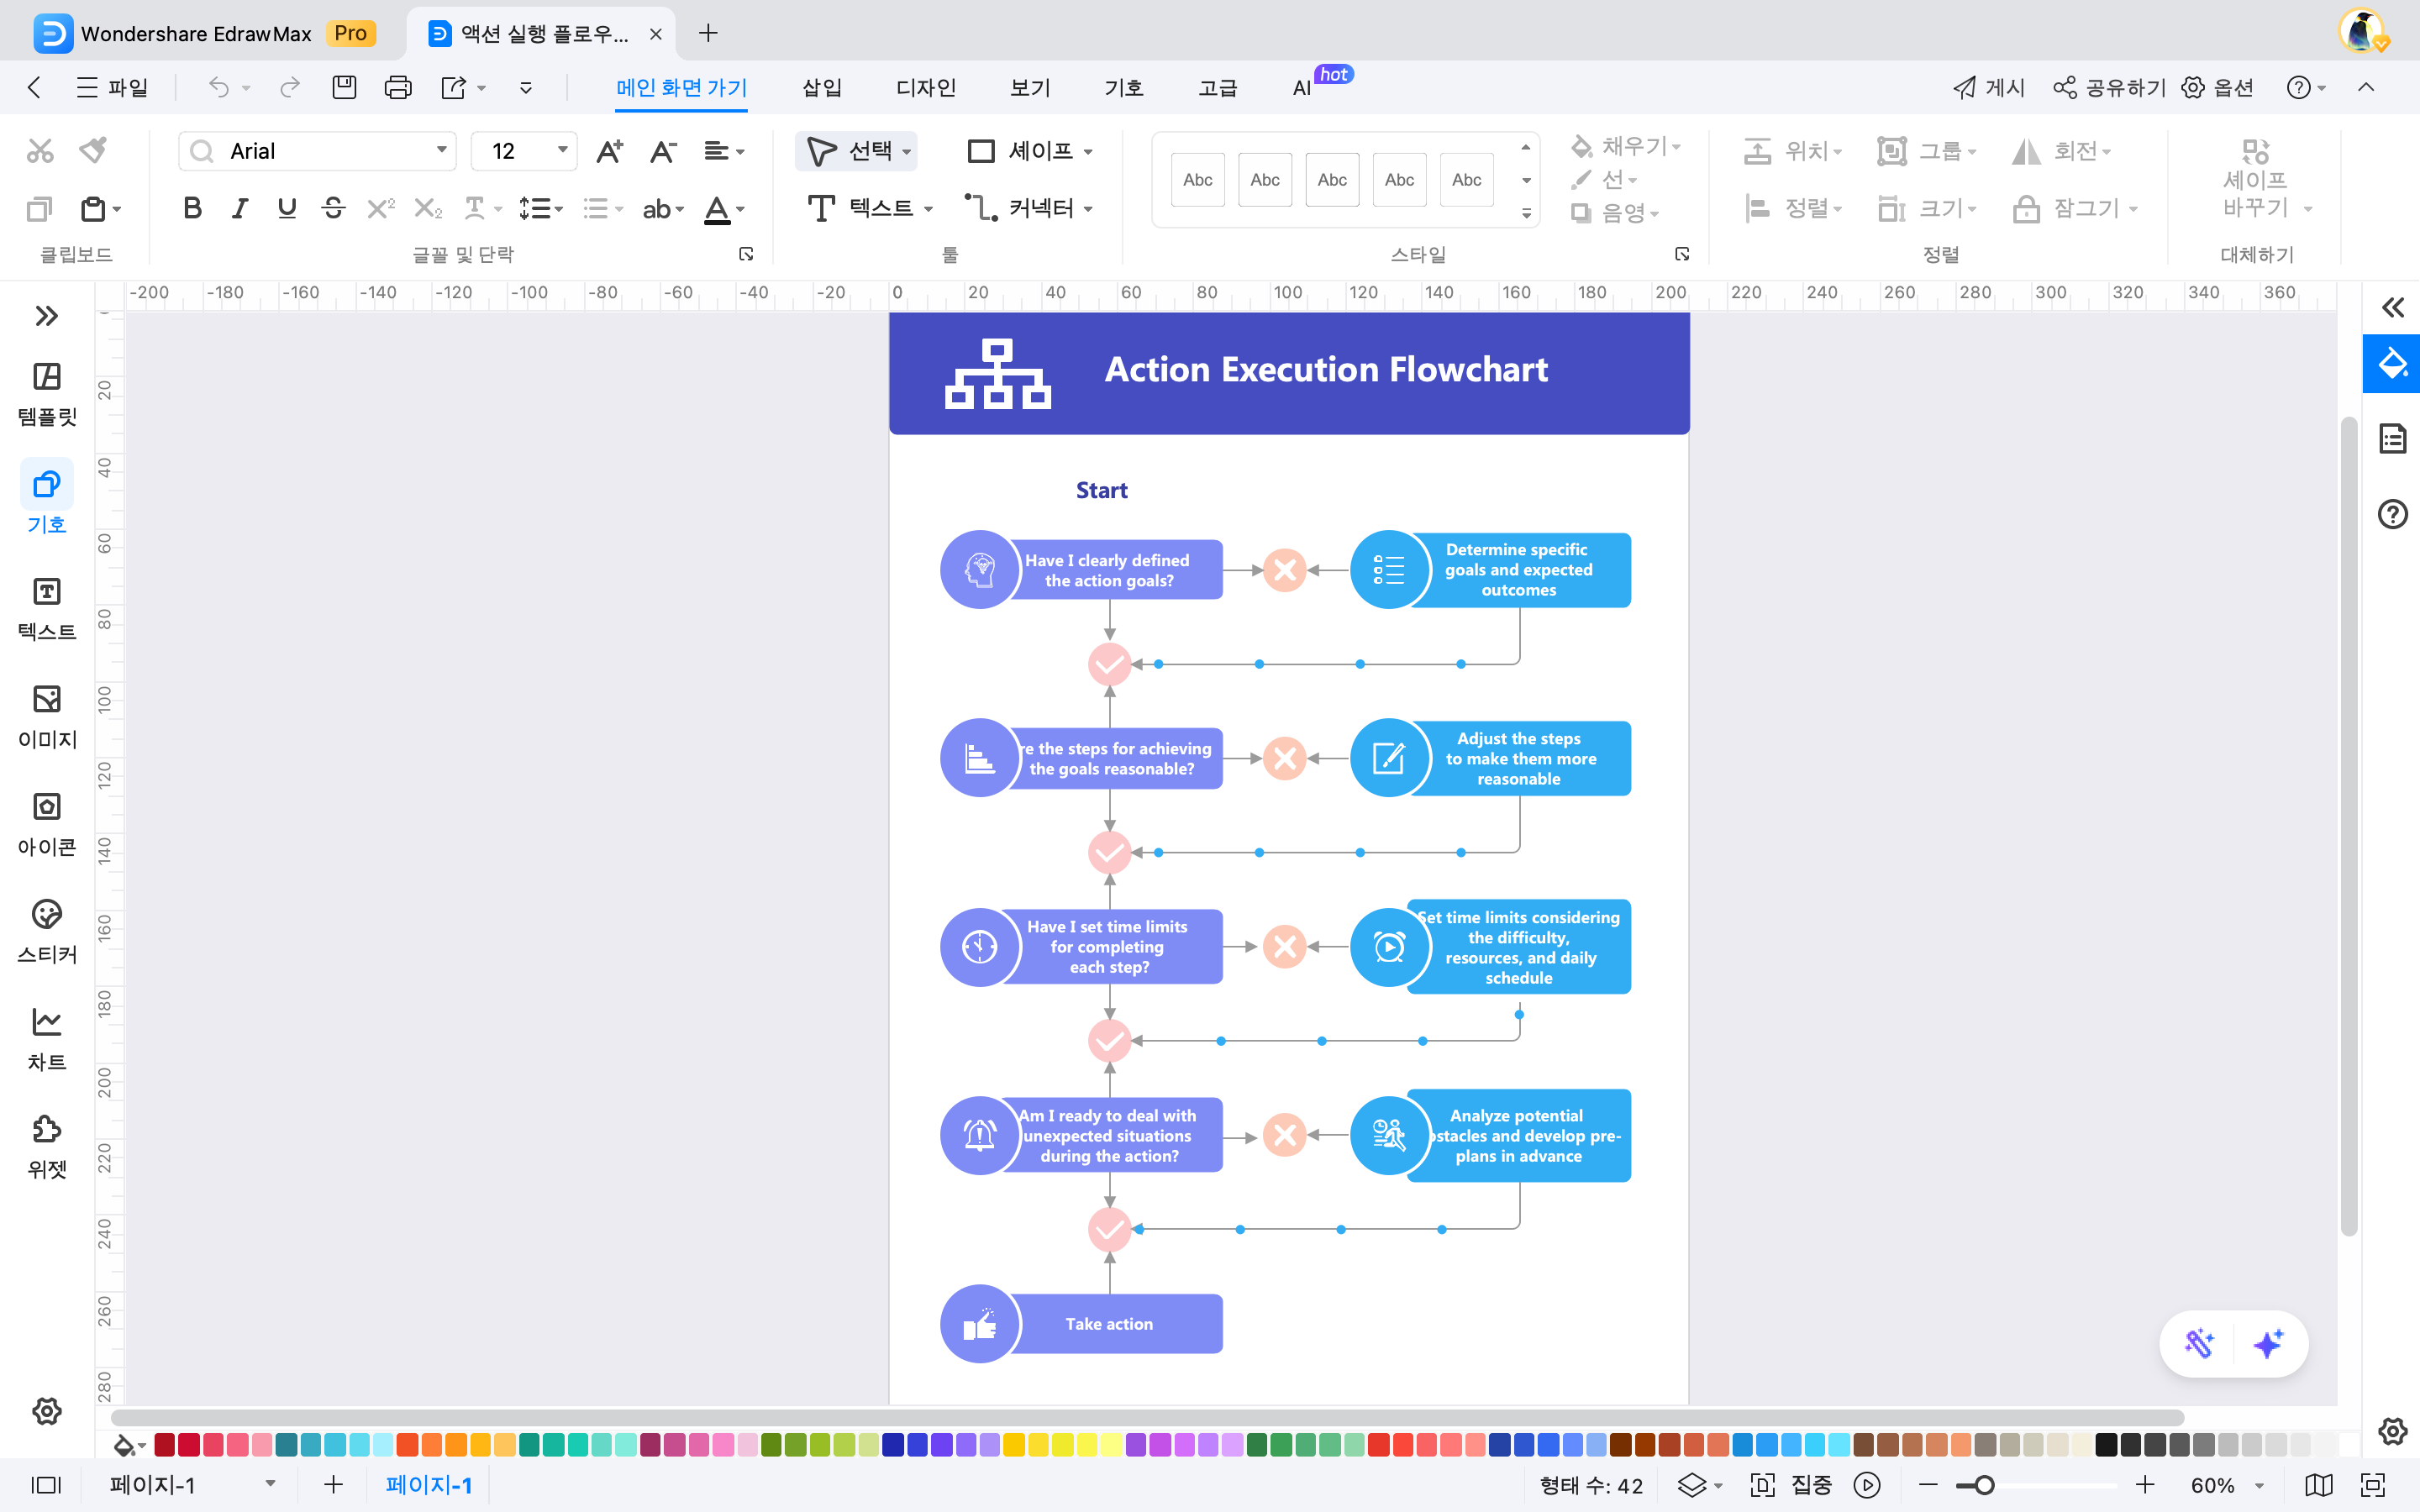Switch to the 삽입 insert tab
The height and width of the screenshot is (1512, 2420).
coord(821,88)
